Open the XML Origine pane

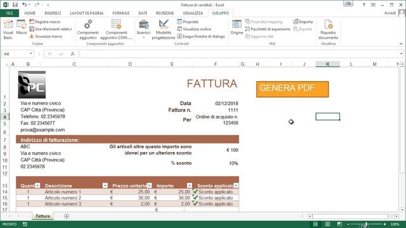pyautogui.click(x=237, y=27)
